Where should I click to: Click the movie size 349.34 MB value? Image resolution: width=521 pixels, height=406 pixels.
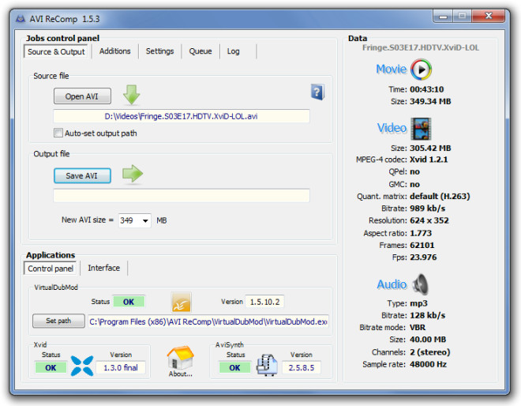[x=431, y=101]
